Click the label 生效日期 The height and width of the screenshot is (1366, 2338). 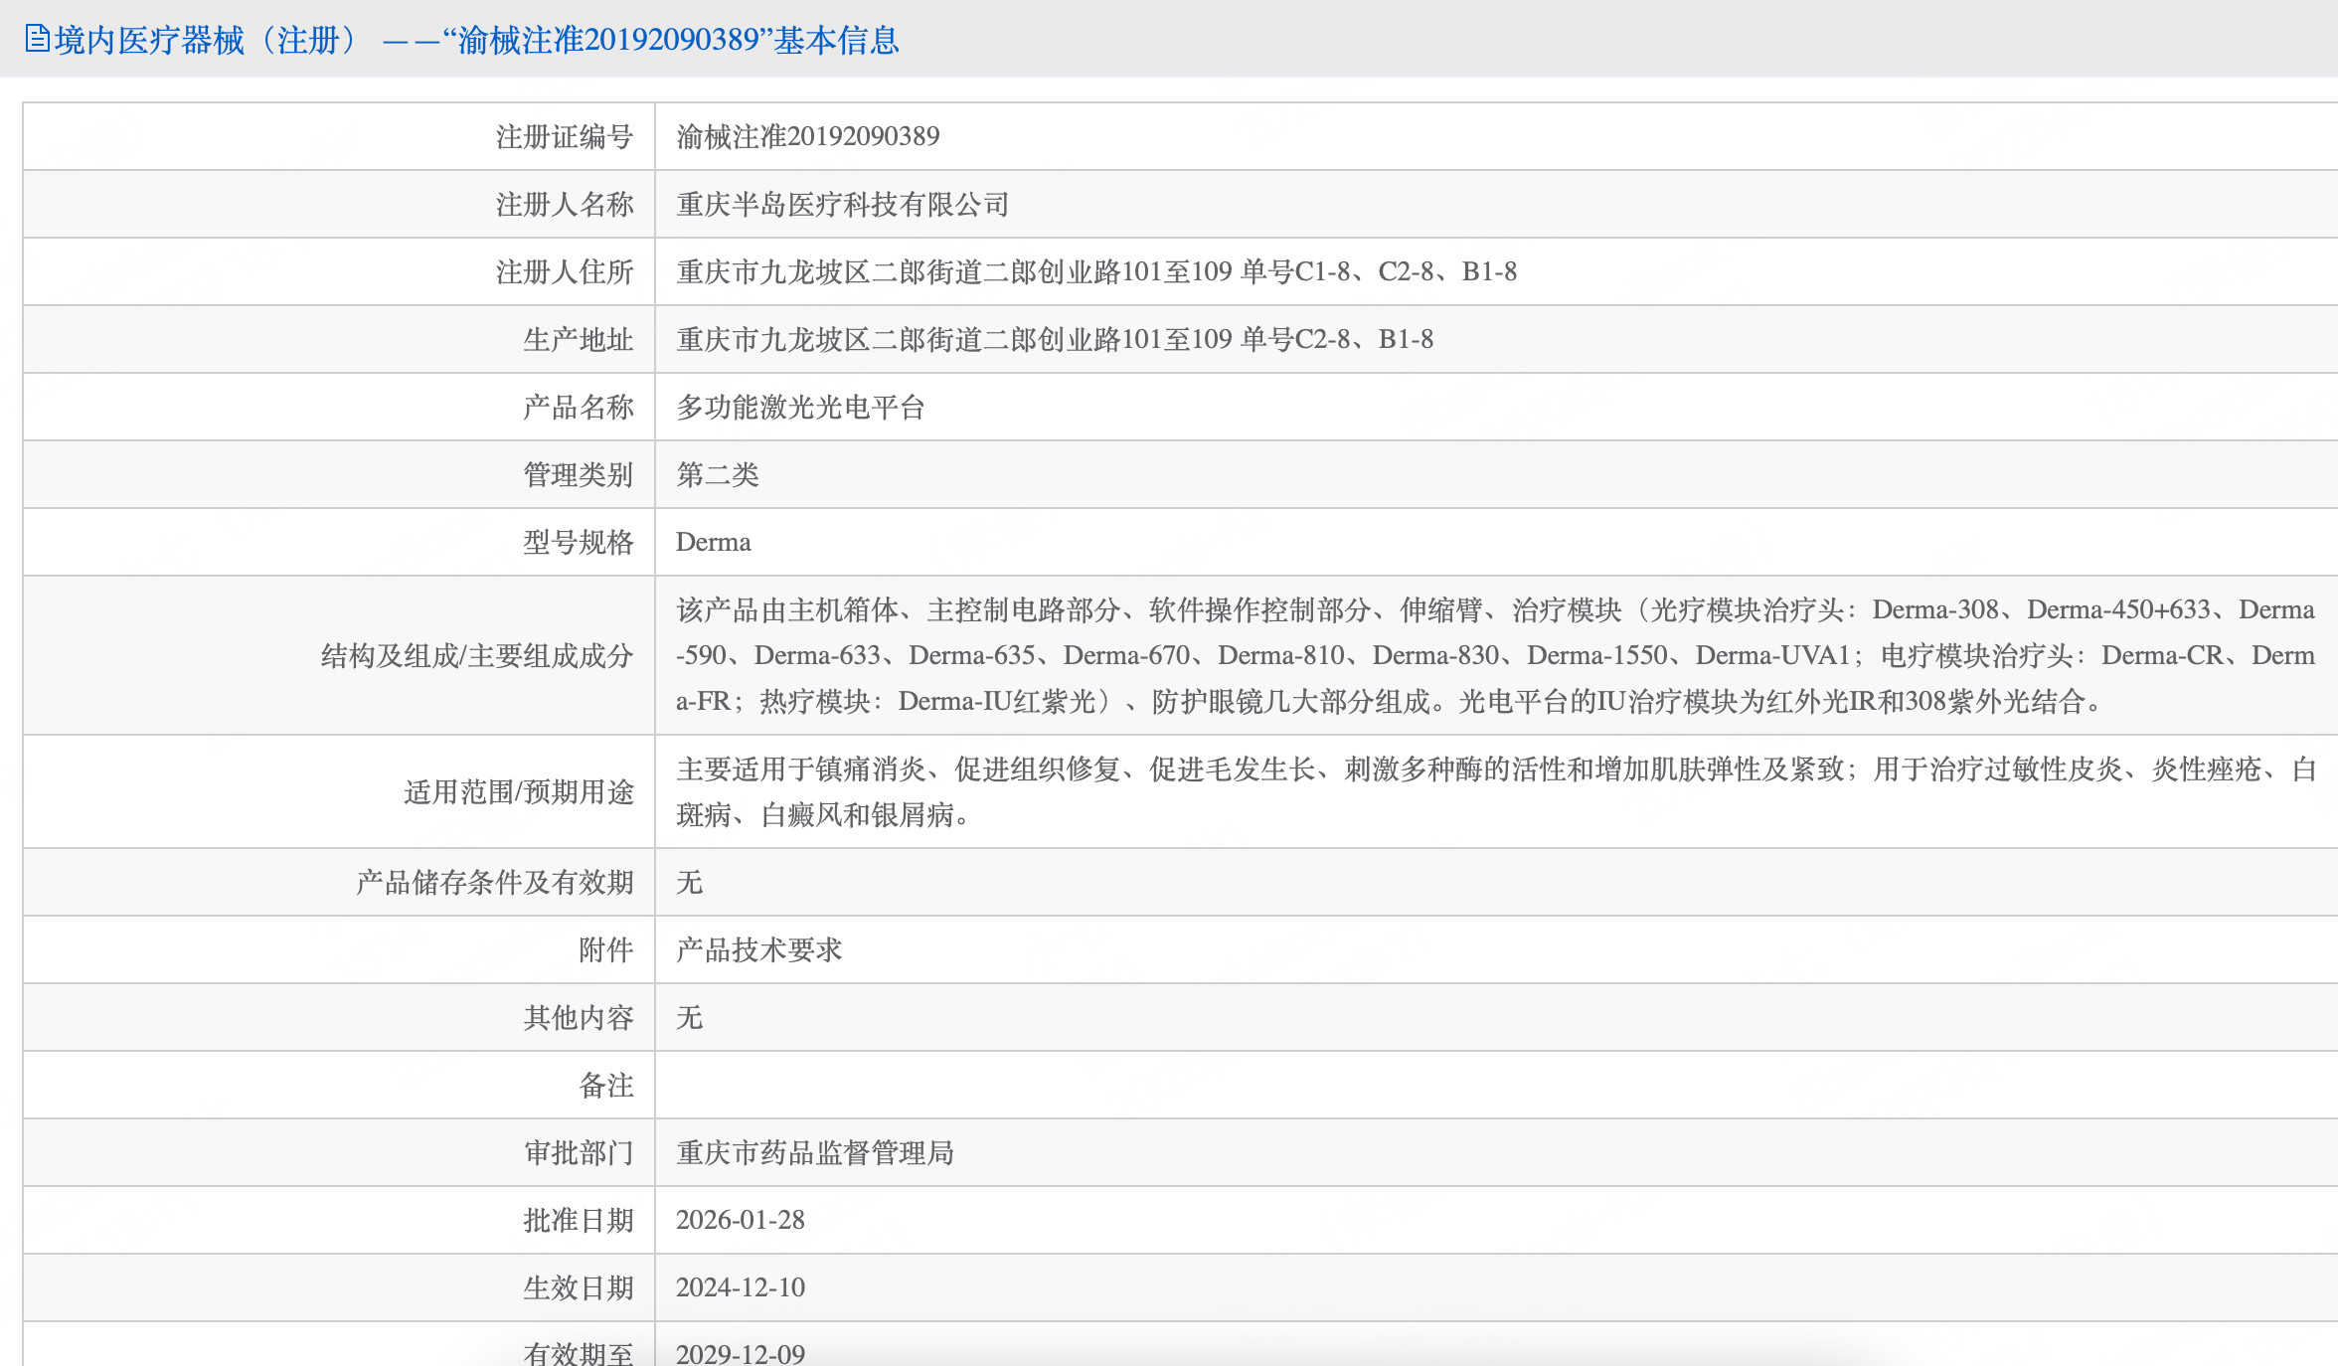click(x=579, y=1287)
